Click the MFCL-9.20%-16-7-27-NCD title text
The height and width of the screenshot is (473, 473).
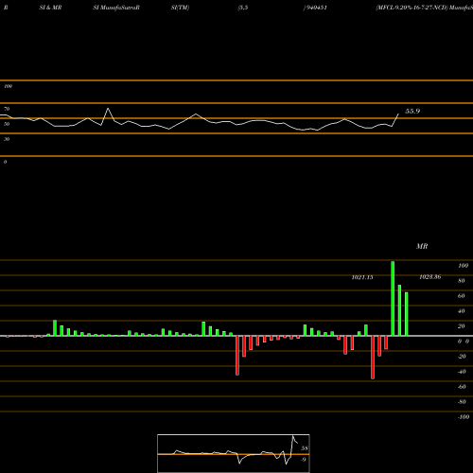click(x=412, y=8)
